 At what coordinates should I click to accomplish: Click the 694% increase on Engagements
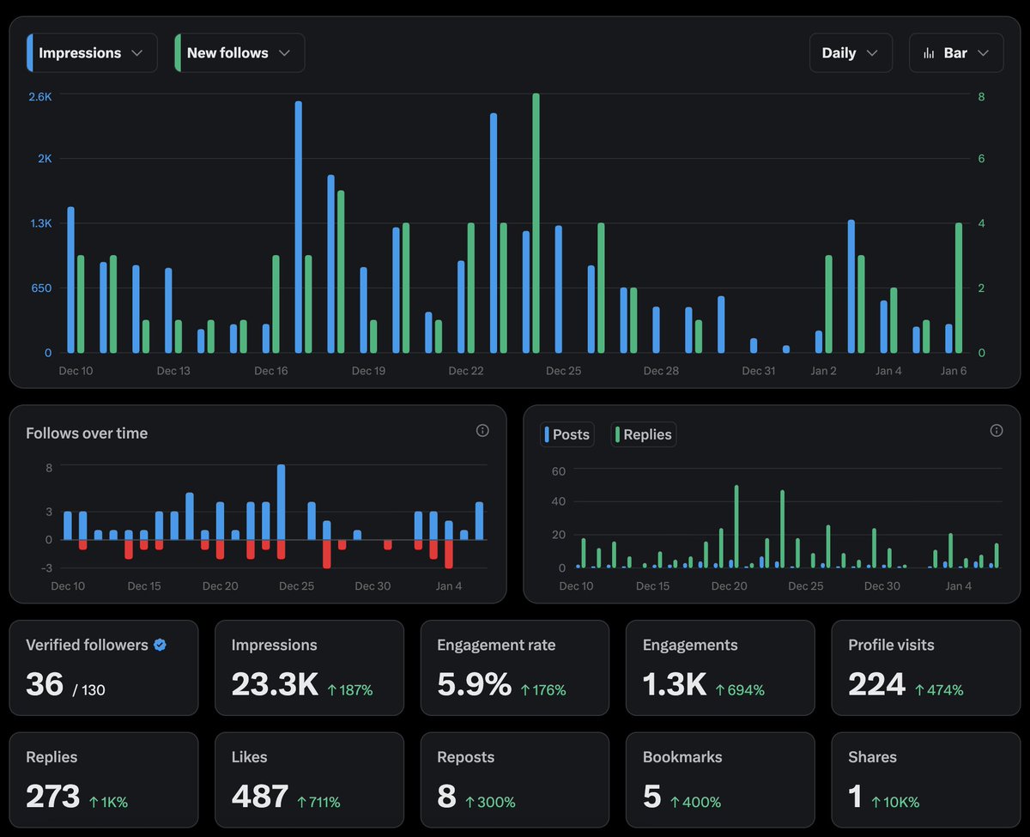pos(740,690)
